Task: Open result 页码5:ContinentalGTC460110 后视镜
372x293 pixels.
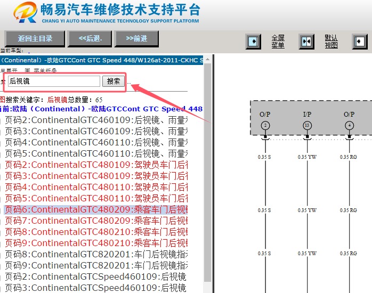Action: pyautogui.click(x=96, y=153)
